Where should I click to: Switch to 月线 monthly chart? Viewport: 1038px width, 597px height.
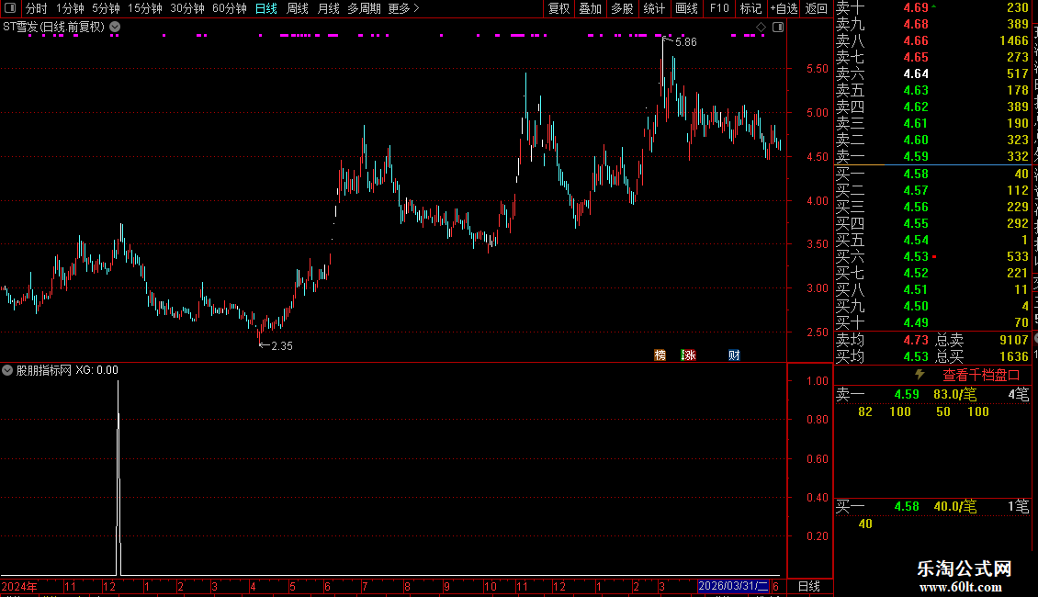point(328,8)
